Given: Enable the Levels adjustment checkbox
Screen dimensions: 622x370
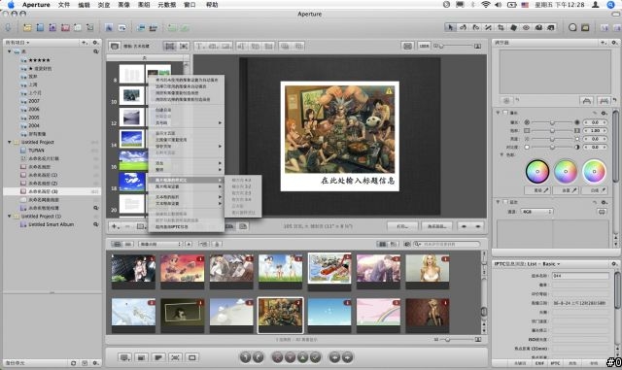Looking at the screenshot, I should (x=505, y=202).
